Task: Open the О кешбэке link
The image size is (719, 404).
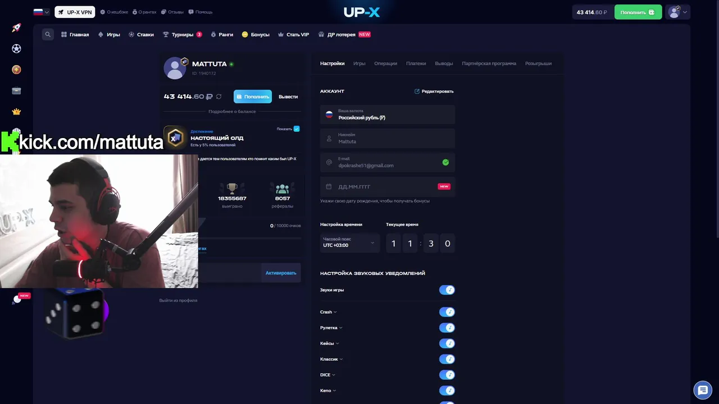Action: click(114, 12)
